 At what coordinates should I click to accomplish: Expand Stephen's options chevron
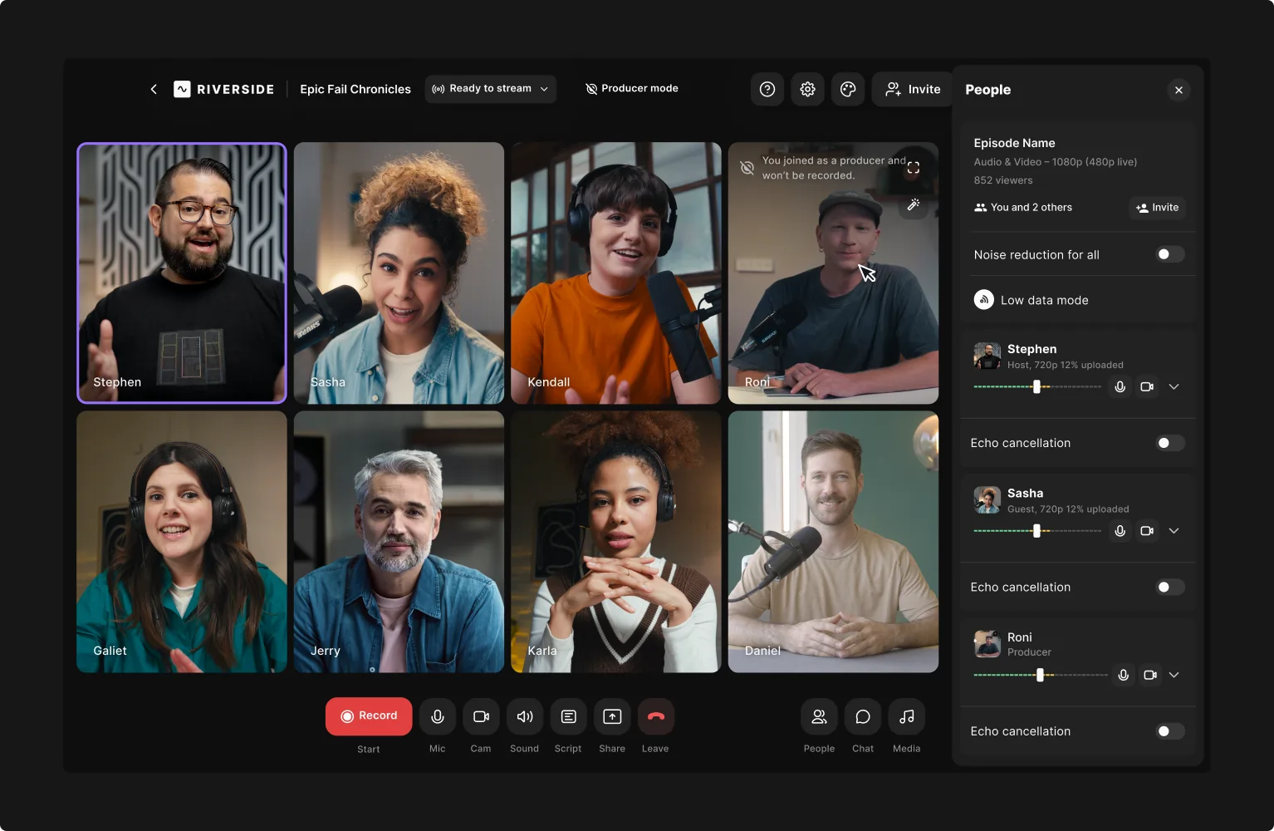pyautogui.click(x=1174, y=386)
